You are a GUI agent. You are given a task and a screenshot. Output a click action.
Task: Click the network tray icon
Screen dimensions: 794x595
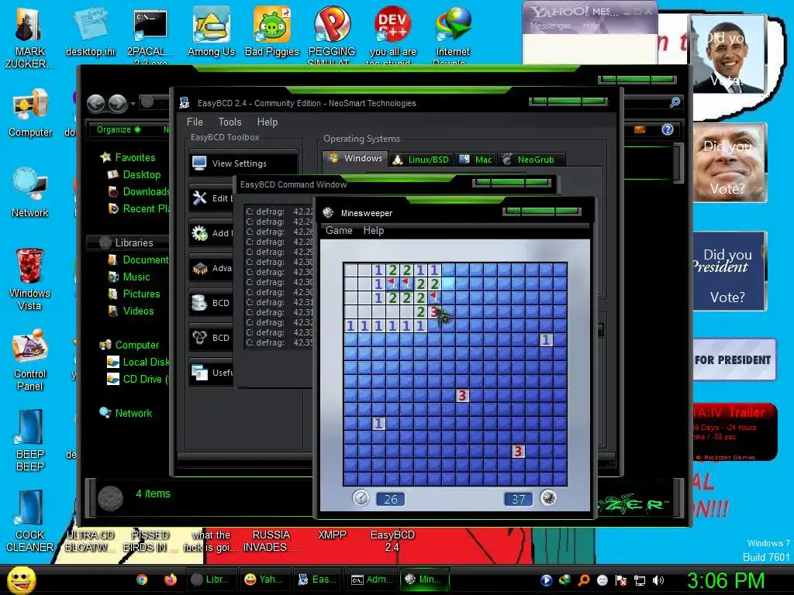pyautogui.click(x=640, y=580)
